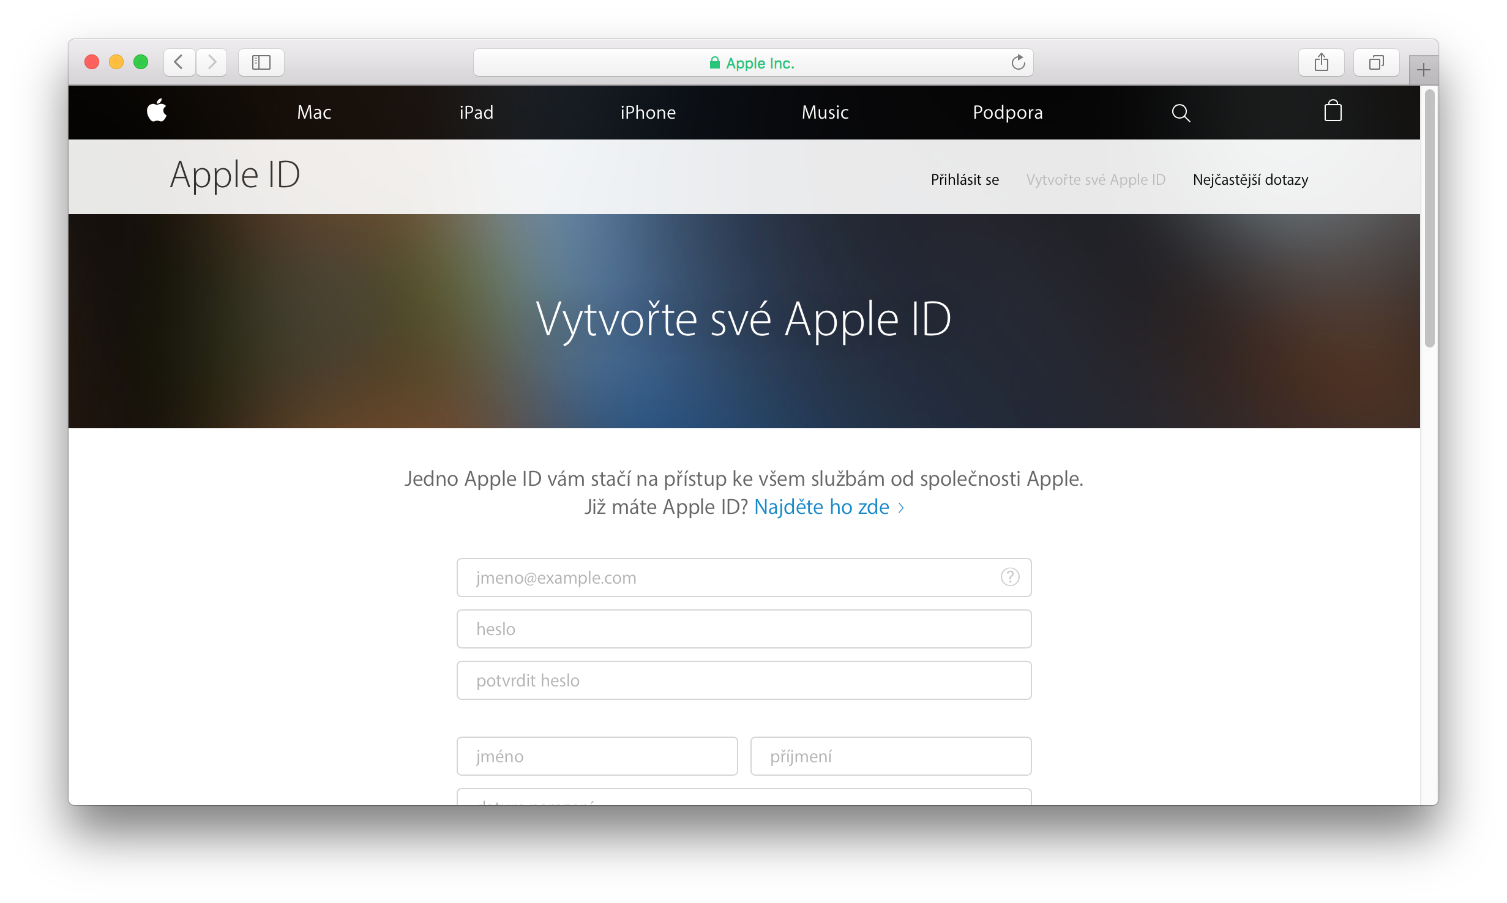Open the shopping bag icon
Viewport: 1507px width, 903px height.
pos(1333,111)
